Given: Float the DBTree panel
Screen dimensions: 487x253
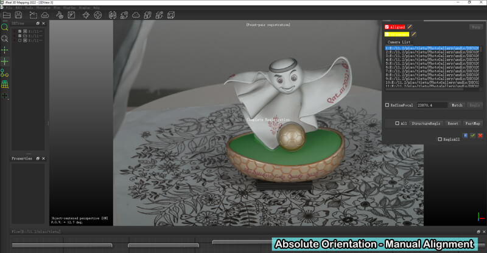Looking at the screenshot, I should click(x=38, y=23).
